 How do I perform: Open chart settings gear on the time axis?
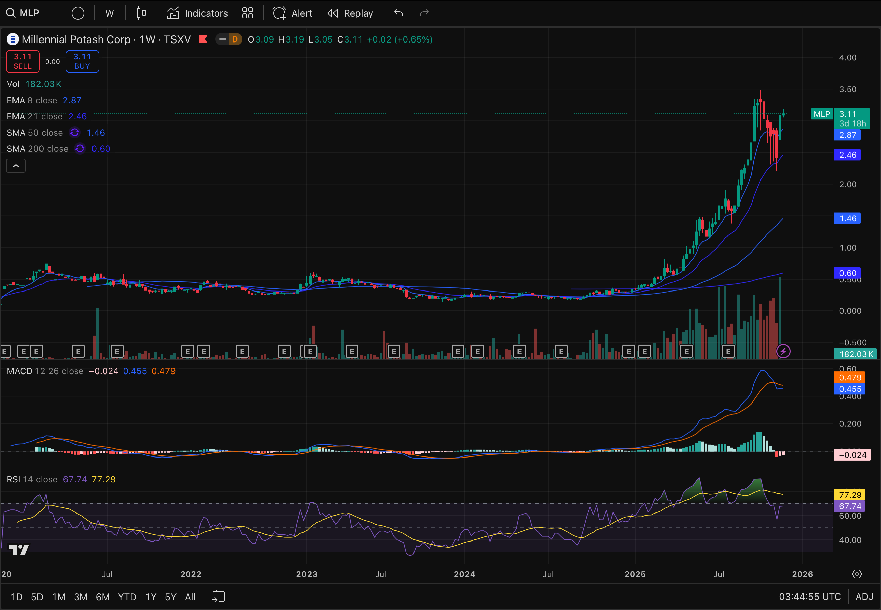coord(857,574)
